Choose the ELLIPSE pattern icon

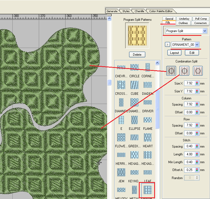pos(134,120)
